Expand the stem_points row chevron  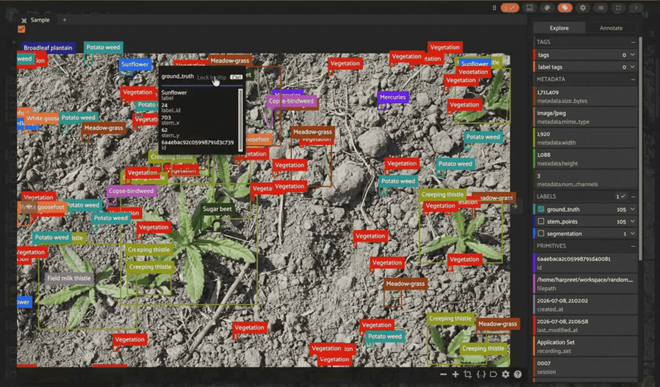632,222
